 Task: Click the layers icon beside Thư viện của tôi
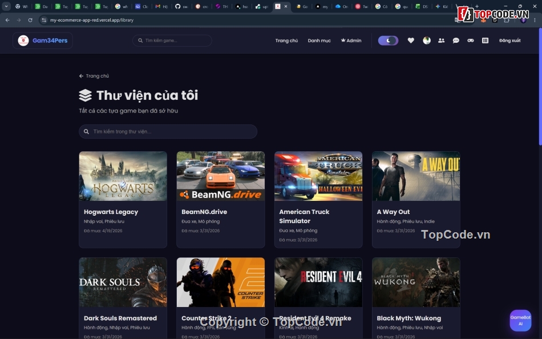point(85,95)
